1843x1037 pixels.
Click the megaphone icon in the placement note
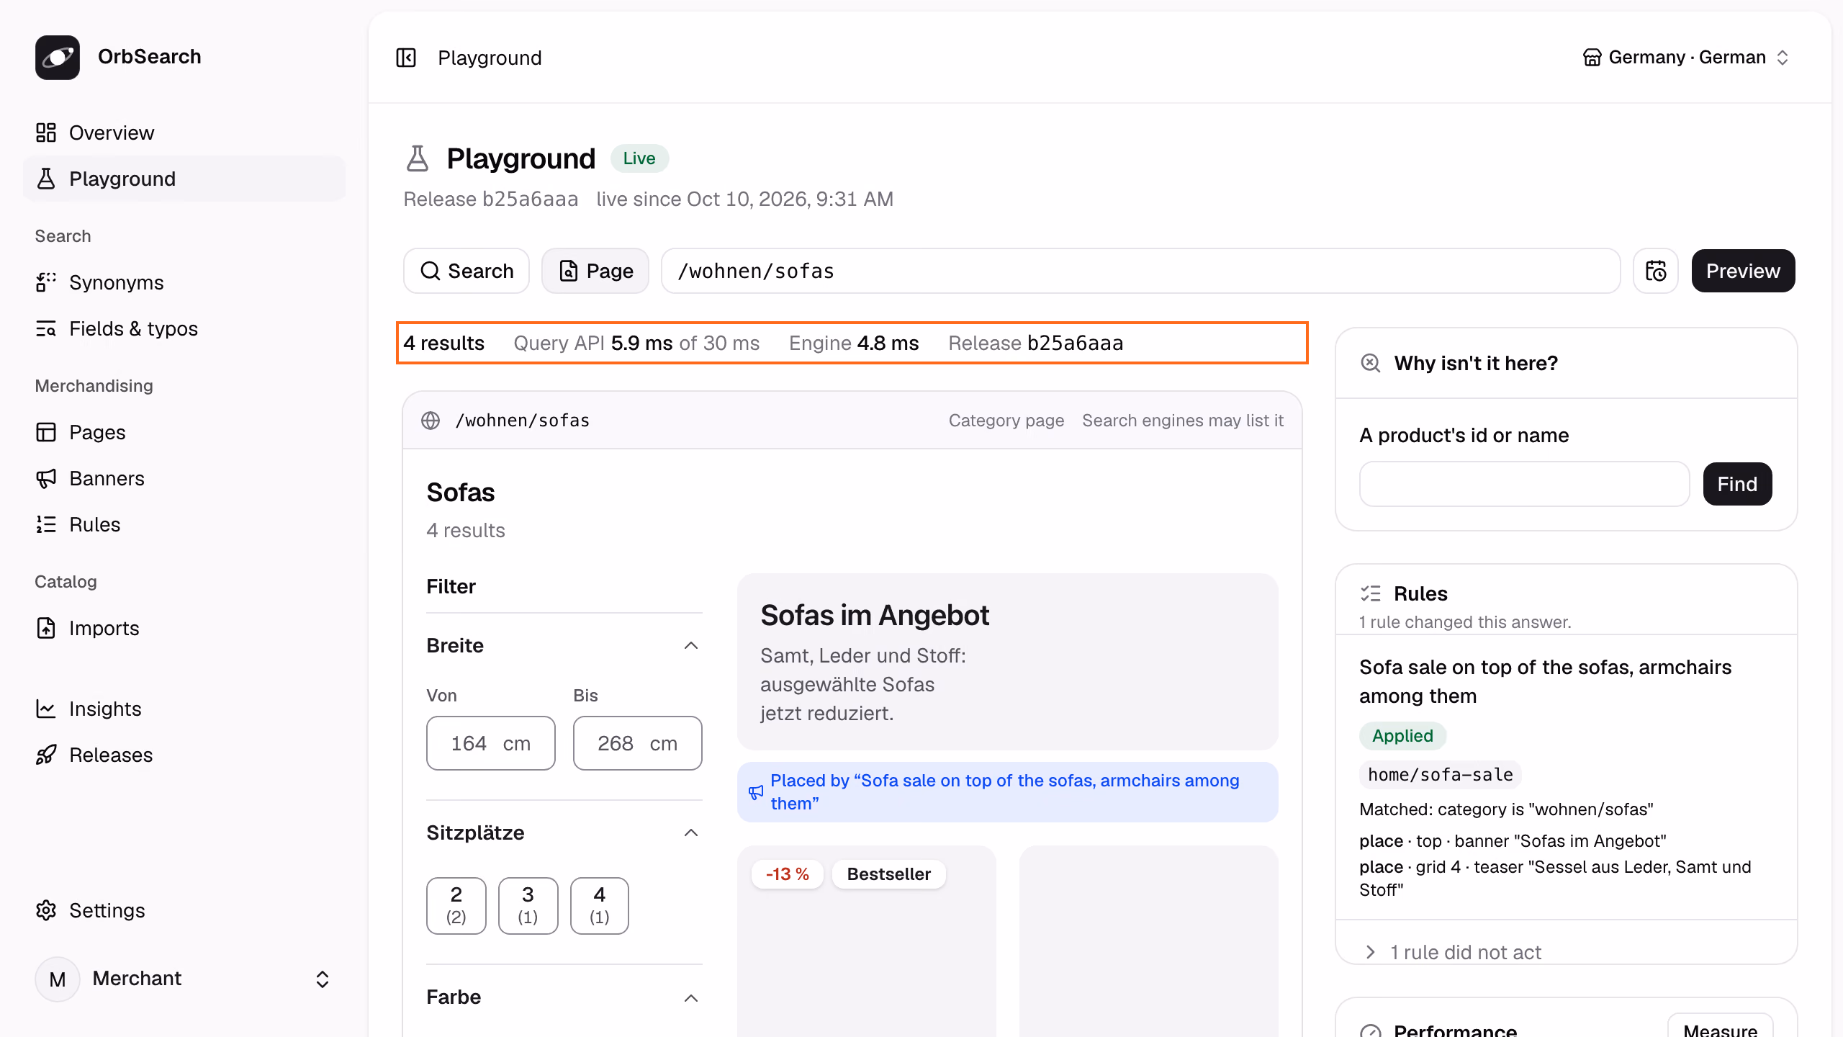coord(756,792)
